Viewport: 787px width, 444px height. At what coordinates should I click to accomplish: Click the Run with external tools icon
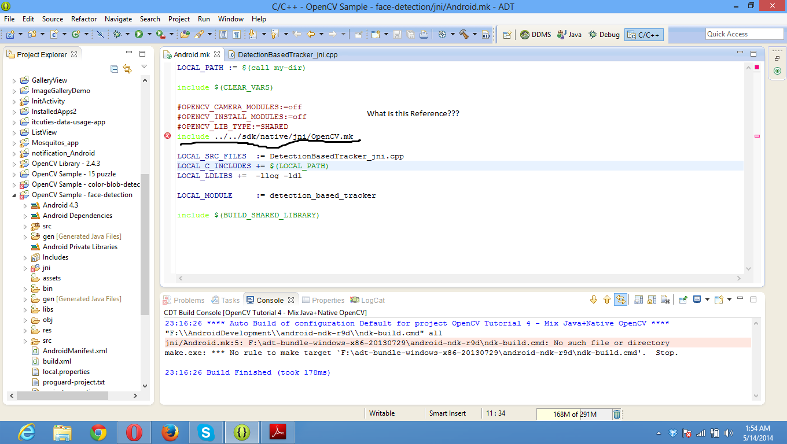tap(160, 34)
